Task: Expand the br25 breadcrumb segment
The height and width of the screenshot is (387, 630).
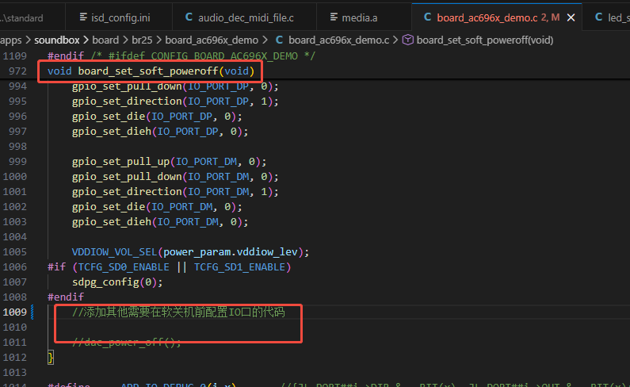Action: (142, 40)
